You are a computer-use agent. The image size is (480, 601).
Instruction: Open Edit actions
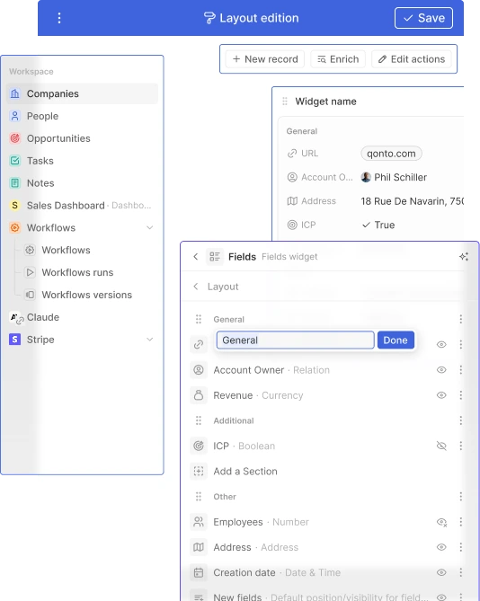(412, 59)
